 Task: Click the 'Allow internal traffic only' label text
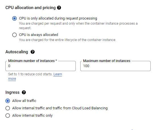[x=32, y=116]
